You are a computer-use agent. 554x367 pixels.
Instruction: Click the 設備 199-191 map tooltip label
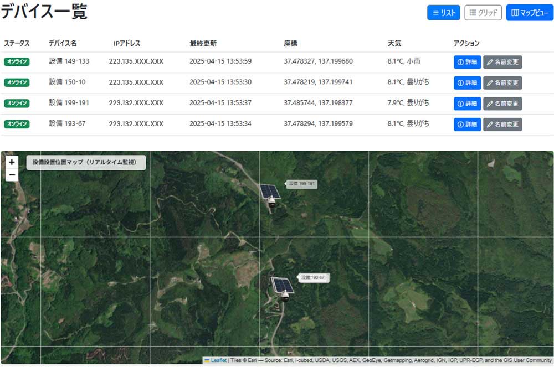[302, 184]
